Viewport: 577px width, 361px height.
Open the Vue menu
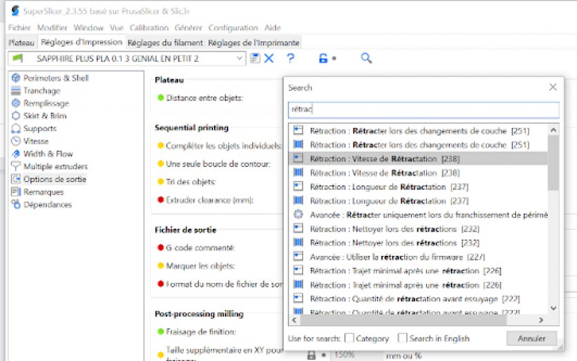tap(116, 28)
